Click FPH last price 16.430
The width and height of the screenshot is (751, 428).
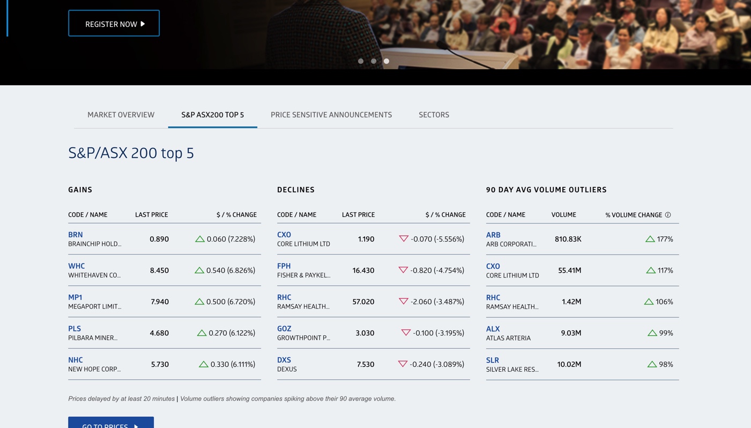pyautogui.click(x=363, y=270)
